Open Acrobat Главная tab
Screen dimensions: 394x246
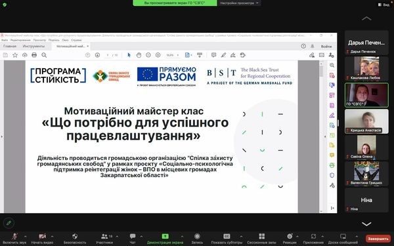point(10,46)
